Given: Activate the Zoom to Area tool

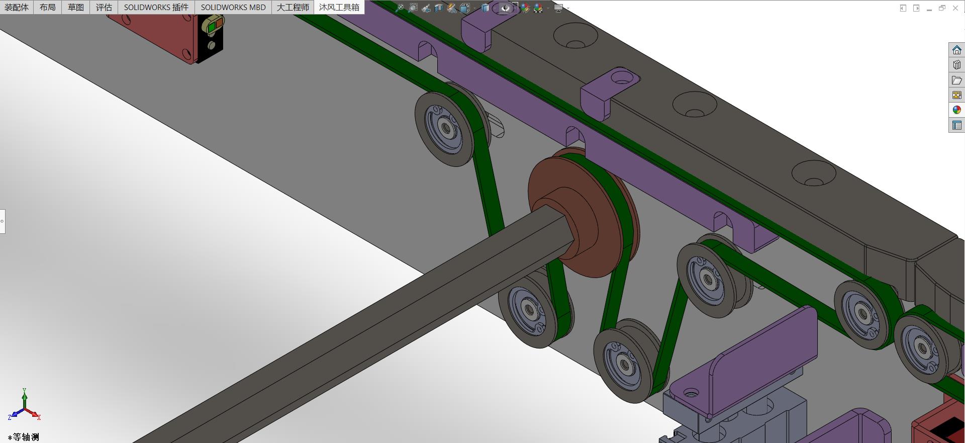Looking at the screenshot, I should pos(413,8).
